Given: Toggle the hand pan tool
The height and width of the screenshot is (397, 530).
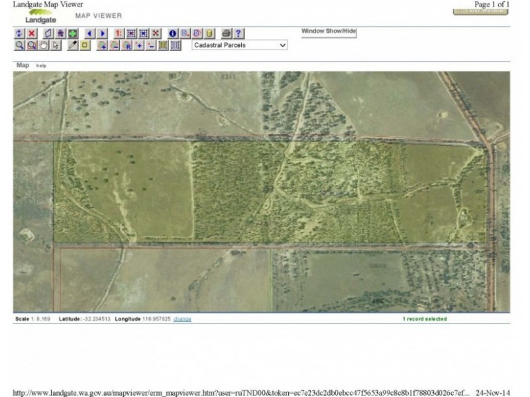Looking at the screenshot, I should [x=44, y=45].
